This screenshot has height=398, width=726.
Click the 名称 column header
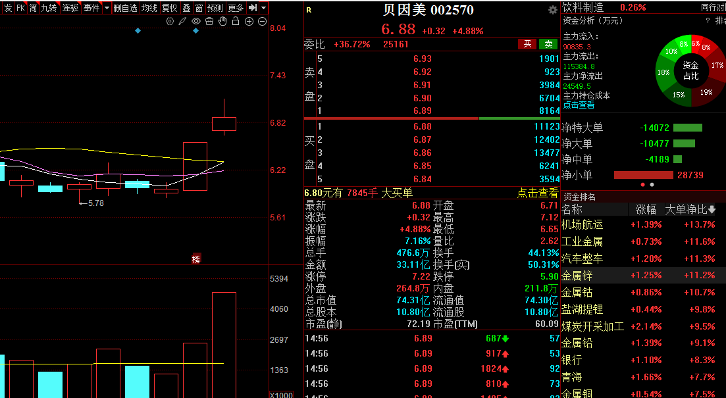pyautogui.click(x=572, y=209)
